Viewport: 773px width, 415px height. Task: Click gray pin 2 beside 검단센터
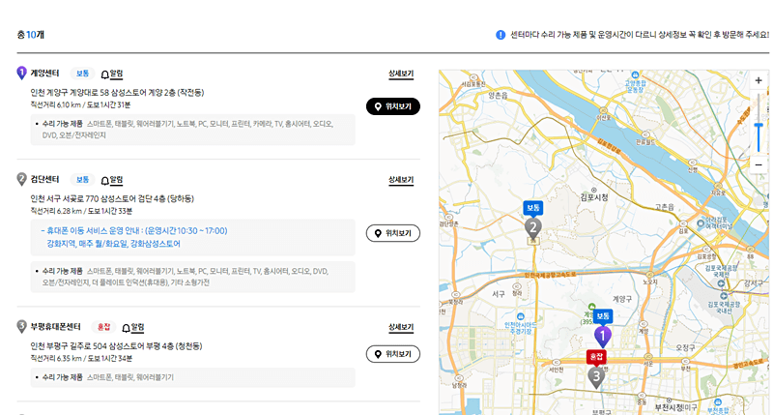(21, 179)
